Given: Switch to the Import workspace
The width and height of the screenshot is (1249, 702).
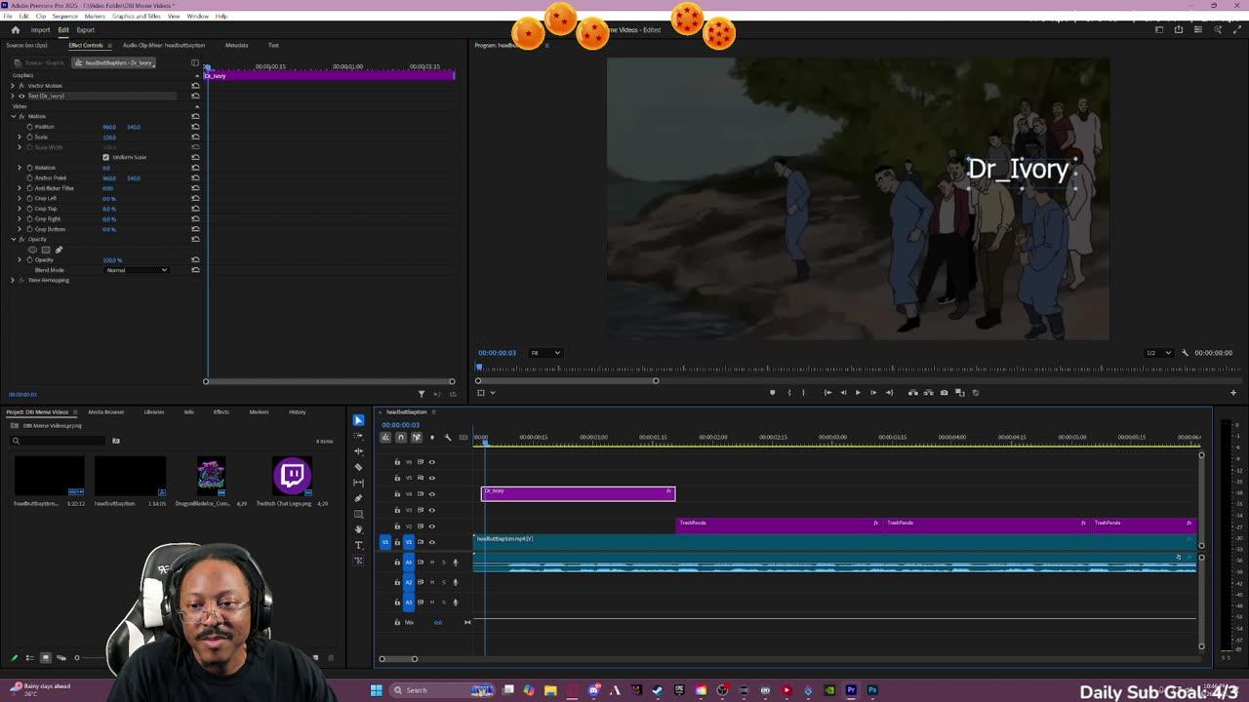Looking at the screenshot, I should tap(40, 30).
